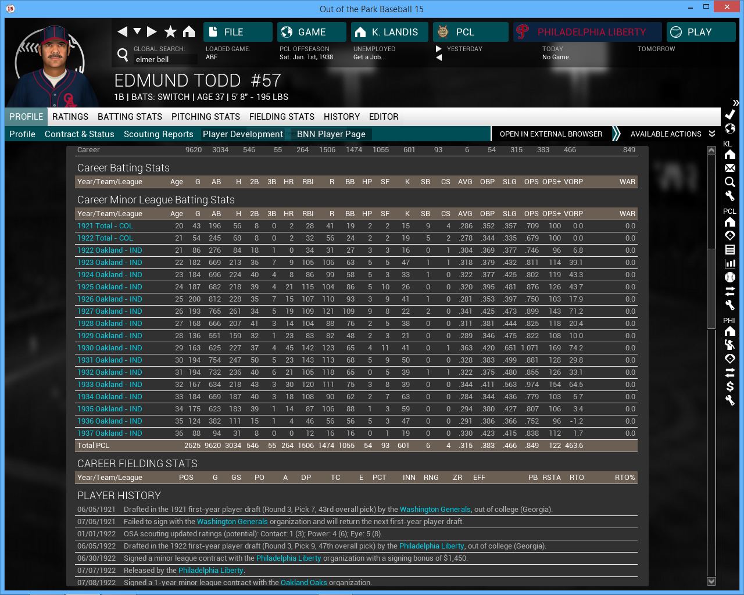The height and width of the screenshot is (595, 744).
Task: Click the bookmark star icon in top navigation
Action: (x=170, y=31)
